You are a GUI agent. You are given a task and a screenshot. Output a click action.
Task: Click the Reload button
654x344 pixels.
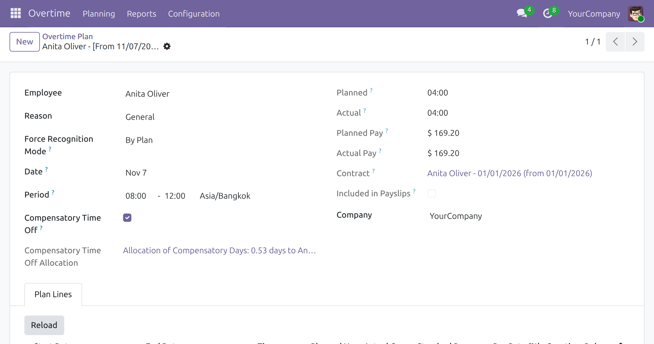(44, 325)
